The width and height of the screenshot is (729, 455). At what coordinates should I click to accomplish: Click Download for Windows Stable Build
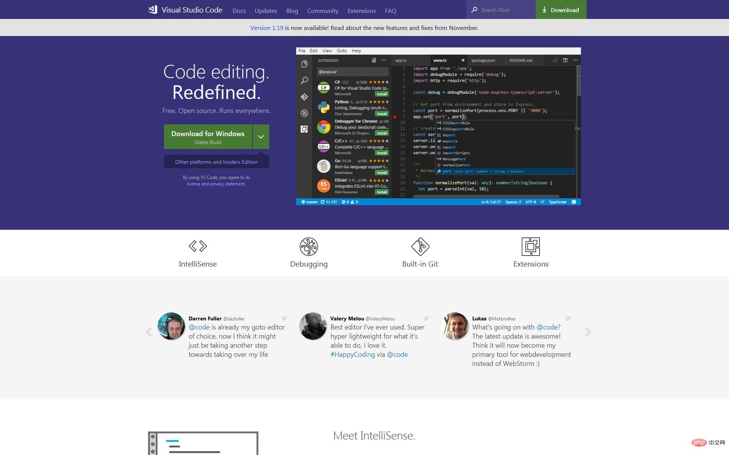pyautogui.click(x=208, y=137)
